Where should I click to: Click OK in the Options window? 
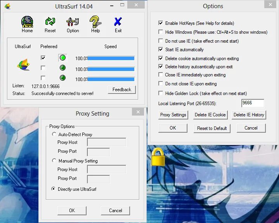tap(173, 128)
